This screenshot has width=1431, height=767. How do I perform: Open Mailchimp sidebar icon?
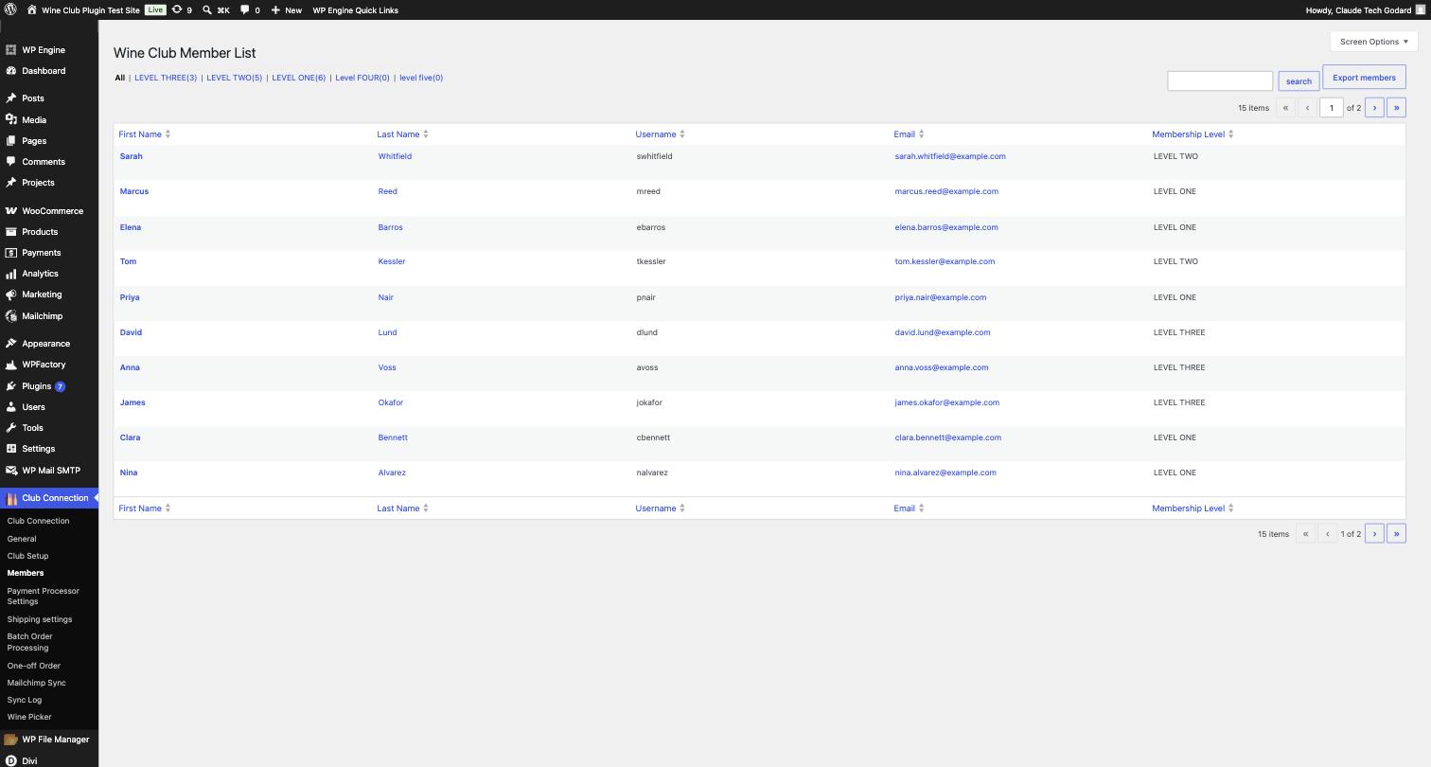11,315
